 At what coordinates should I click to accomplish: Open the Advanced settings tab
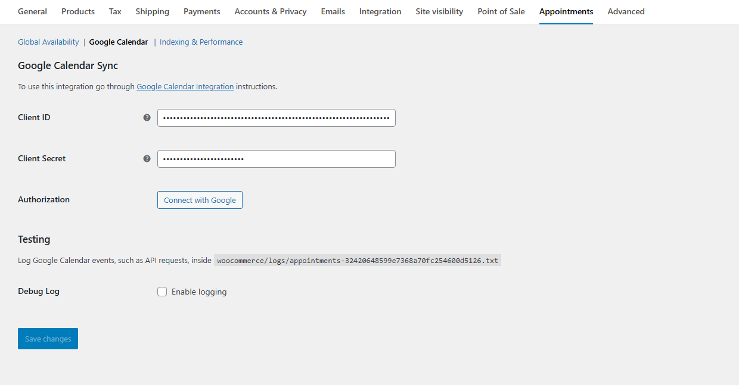coord(626,11)
